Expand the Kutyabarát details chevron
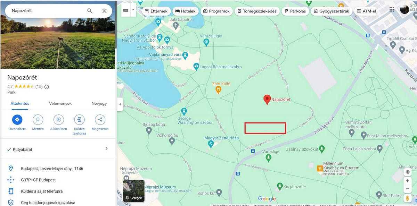417x206 pixels. tap(106, 149)
